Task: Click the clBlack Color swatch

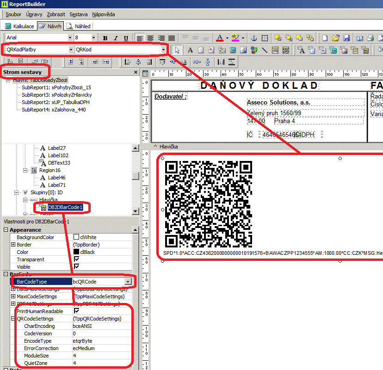Action: pyautogui.click(x=76, y=252)
